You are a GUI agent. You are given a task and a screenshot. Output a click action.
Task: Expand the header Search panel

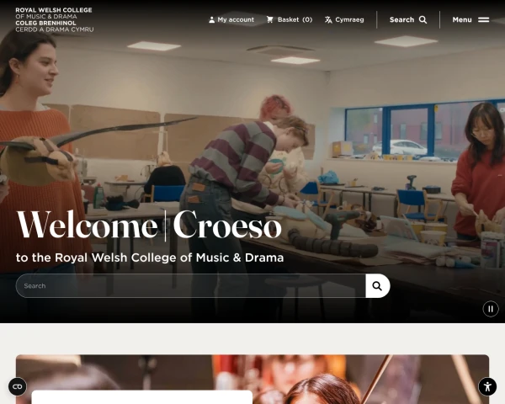pos(408,20)
